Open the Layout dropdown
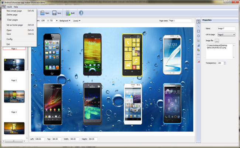This screenshot has width=240, height=148. [x=77, y=21]
